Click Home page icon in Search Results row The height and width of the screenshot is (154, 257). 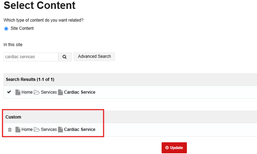click(18, 92)
